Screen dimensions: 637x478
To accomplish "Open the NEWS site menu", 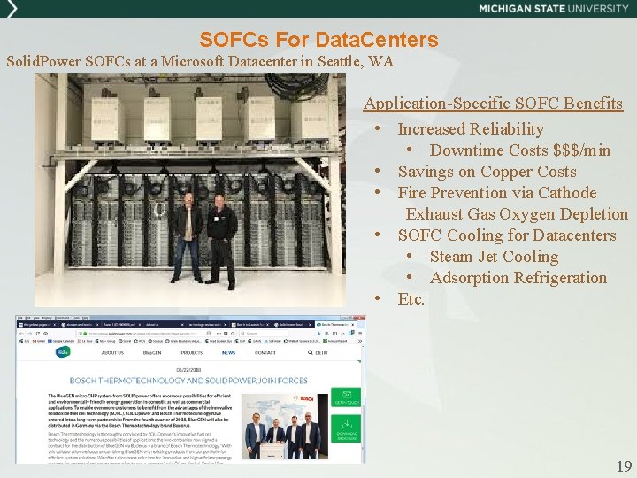I will tap(229, 353).
